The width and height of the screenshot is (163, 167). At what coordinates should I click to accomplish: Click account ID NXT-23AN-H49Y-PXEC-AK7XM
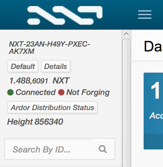(x=49, y=47)
